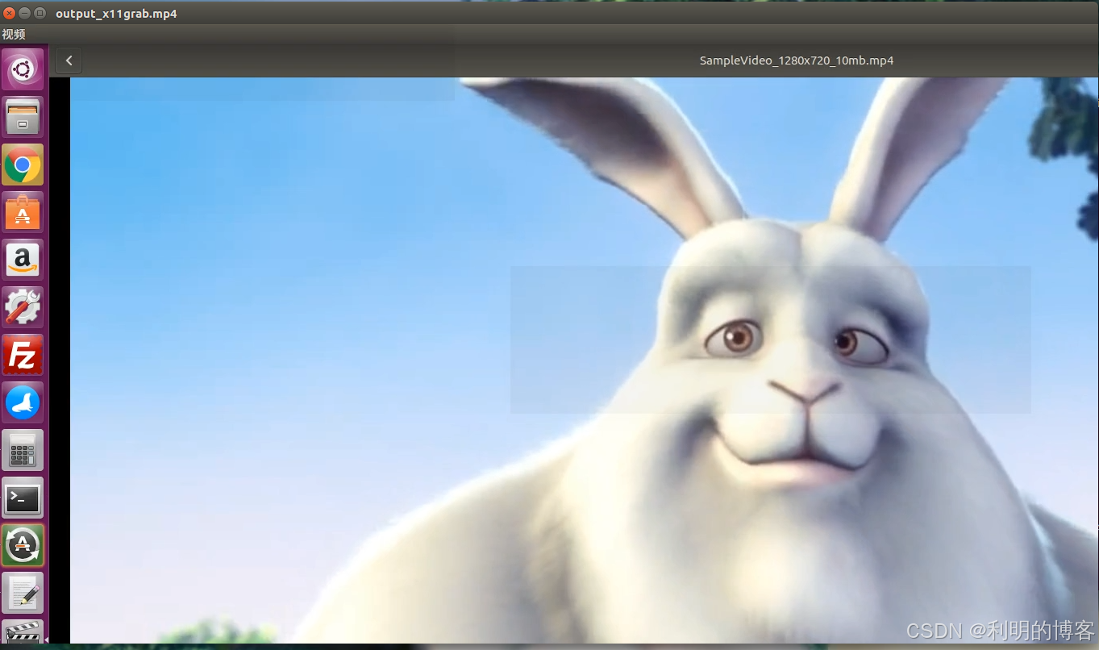Open the clapperboard video app icon
1099x650 pixels.
coord(23,631)
